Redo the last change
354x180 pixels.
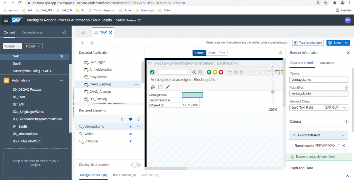(92, 43)
